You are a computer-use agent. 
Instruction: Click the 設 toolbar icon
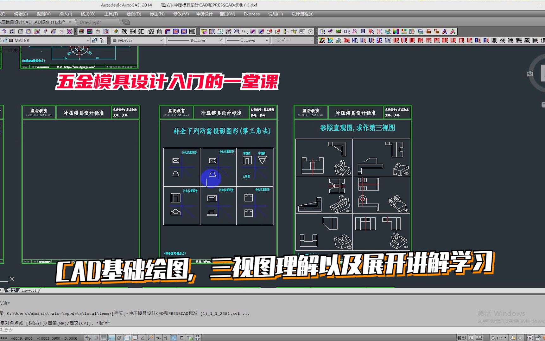click(151, 31)
